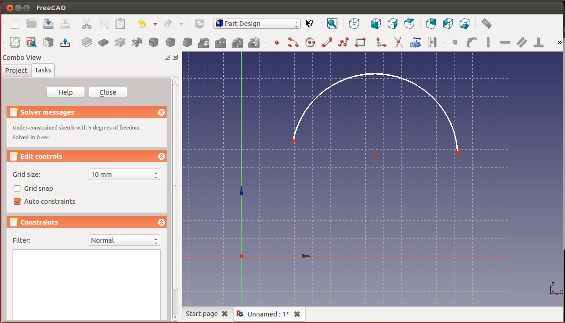Image resolution: width=565 pixels, height=323 pixels.
Task: Click the Combo View vertical scrollbar
Action: pyautogui.click(x=175, y=186)
